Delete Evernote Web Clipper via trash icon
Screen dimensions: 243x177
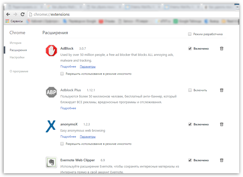(x=222, y=160)
